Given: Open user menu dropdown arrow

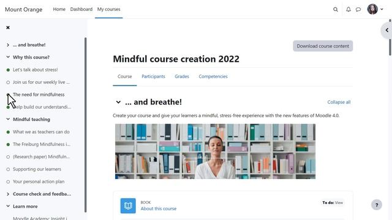Looking at the screenshot, I should [382, 9].
